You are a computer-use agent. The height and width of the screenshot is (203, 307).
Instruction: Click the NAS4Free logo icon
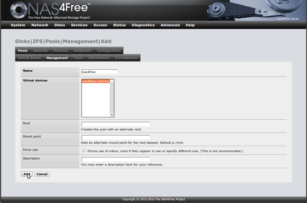(19, 10)
